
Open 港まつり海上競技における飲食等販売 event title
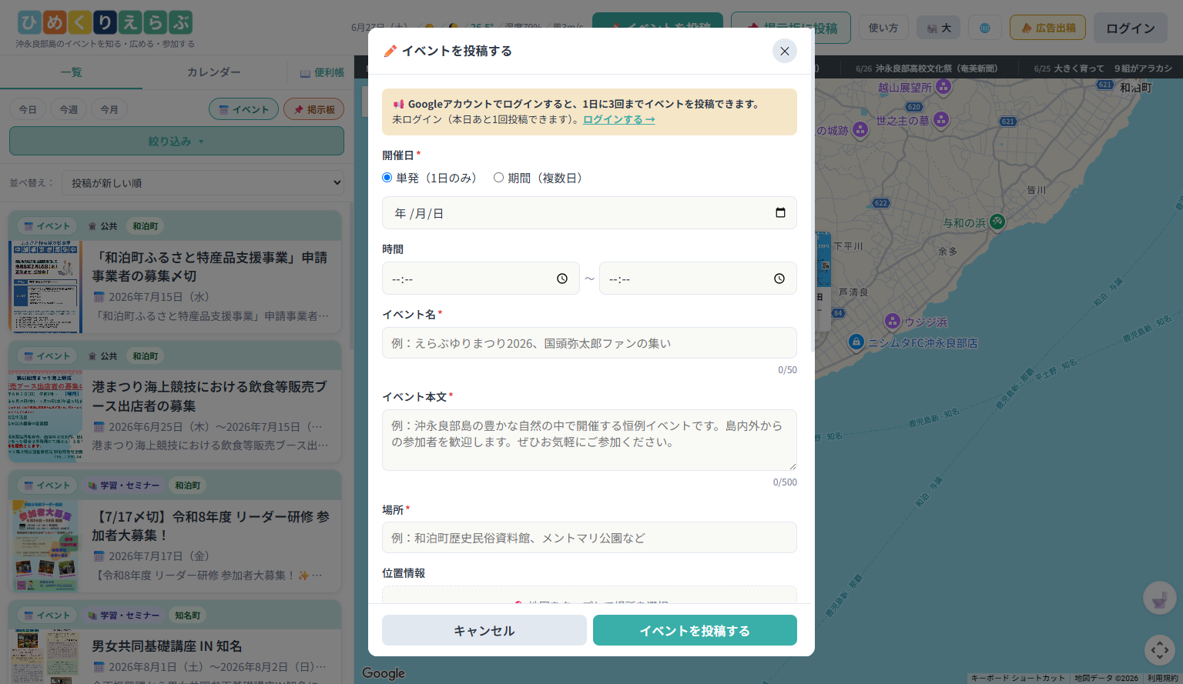(209, 396)
